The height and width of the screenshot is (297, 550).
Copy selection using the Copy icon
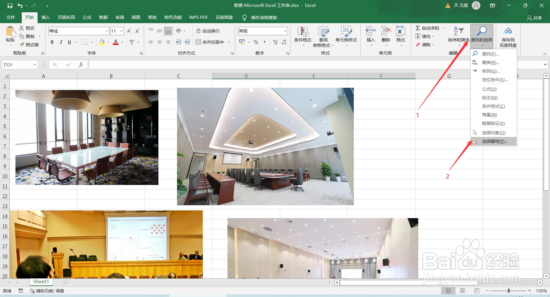22,36
